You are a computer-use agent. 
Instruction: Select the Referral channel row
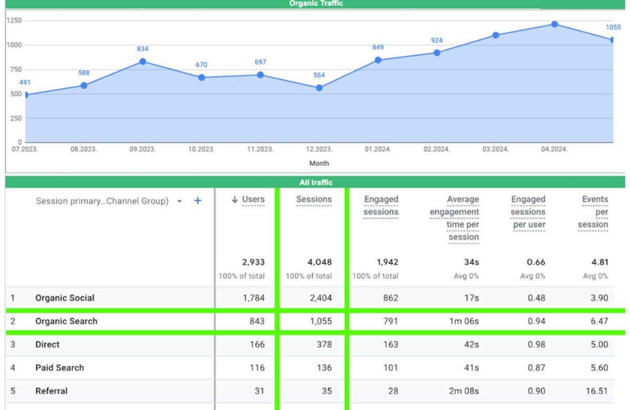coord(51,391)
